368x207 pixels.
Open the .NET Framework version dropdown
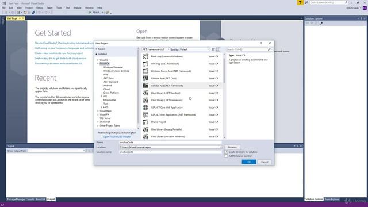pos(156,49)
